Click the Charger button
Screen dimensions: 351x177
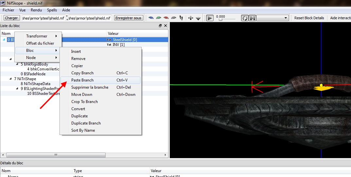tap(11, 18)
